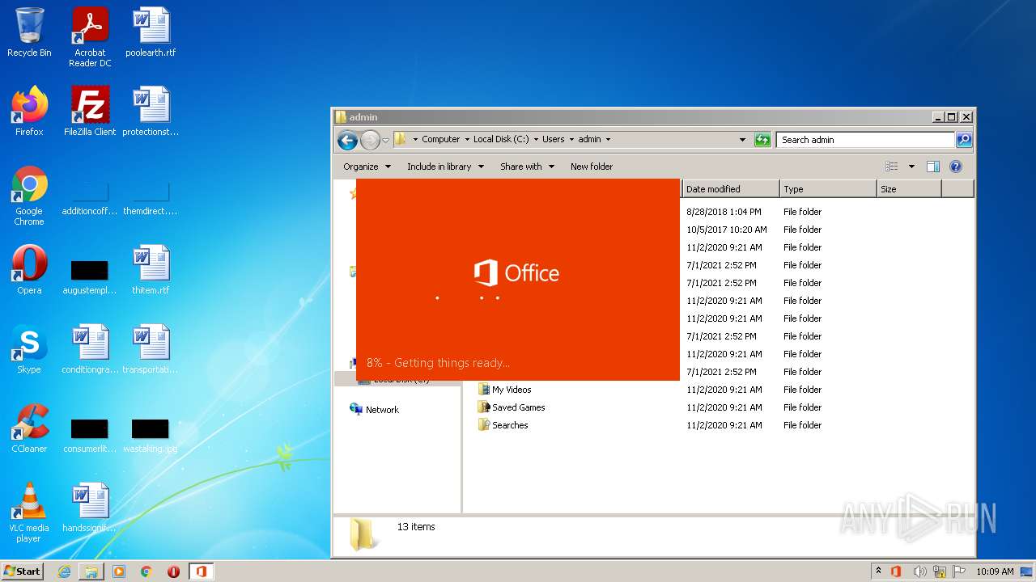Launch CCleaner desktop shortcut
The height and width of the screenshot is (582, 1036).
[x=29, y=428]
